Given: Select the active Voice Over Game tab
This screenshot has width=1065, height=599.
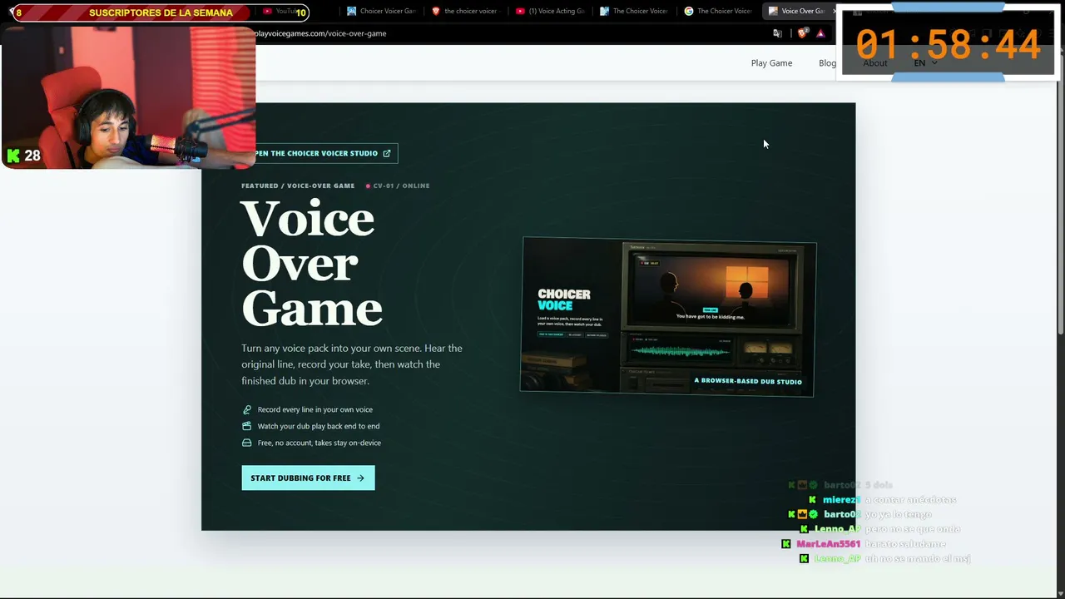Looking at the screenshot, I should 800,11.
